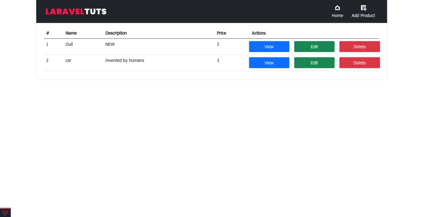Viewport: 423px width, 217px height.
Task: Click the LARAVELTUTS logo
Action: point(76,11)
